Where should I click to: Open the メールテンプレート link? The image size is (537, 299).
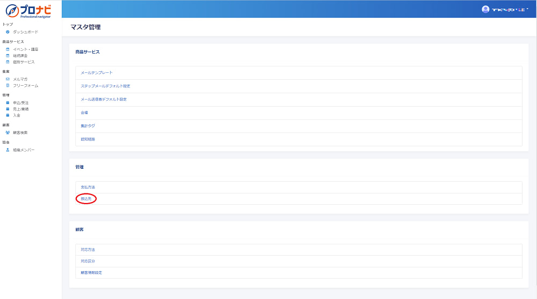pyautogui.click(x=97, y=72)
